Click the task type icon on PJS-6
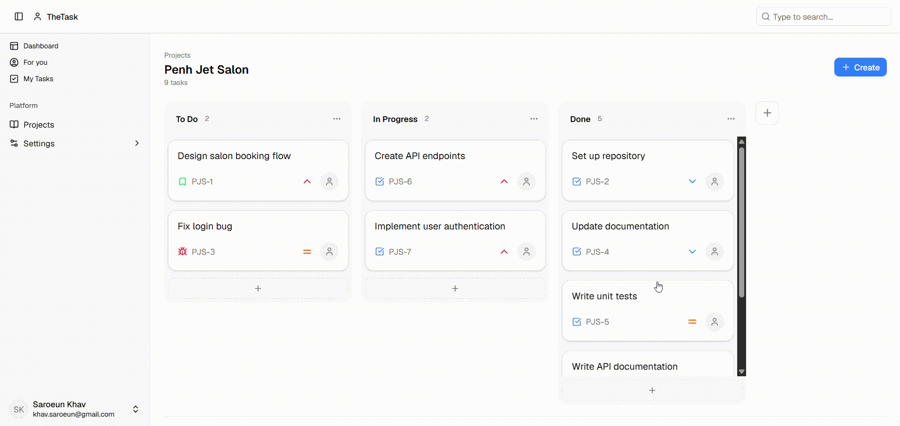Viewport: 900px width, 426px height. [x=380, y=182]
